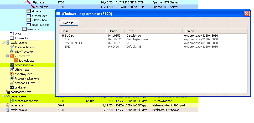Click the Greenshot.exe process icon

(x=12, y=65)
